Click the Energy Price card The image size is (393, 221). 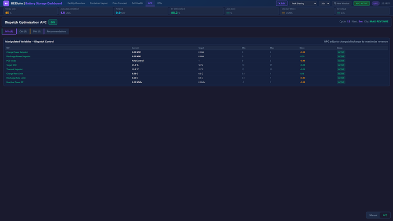point(307,11)
